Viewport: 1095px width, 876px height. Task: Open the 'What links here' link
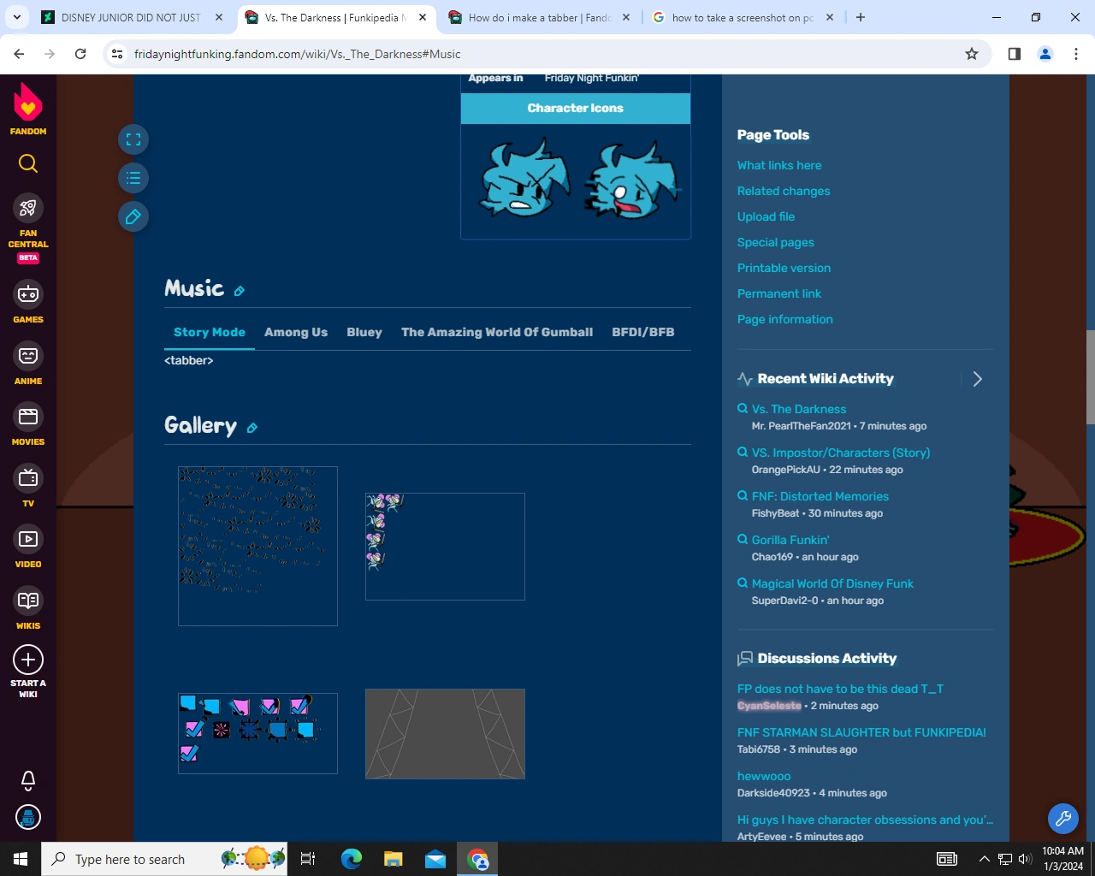779,165
